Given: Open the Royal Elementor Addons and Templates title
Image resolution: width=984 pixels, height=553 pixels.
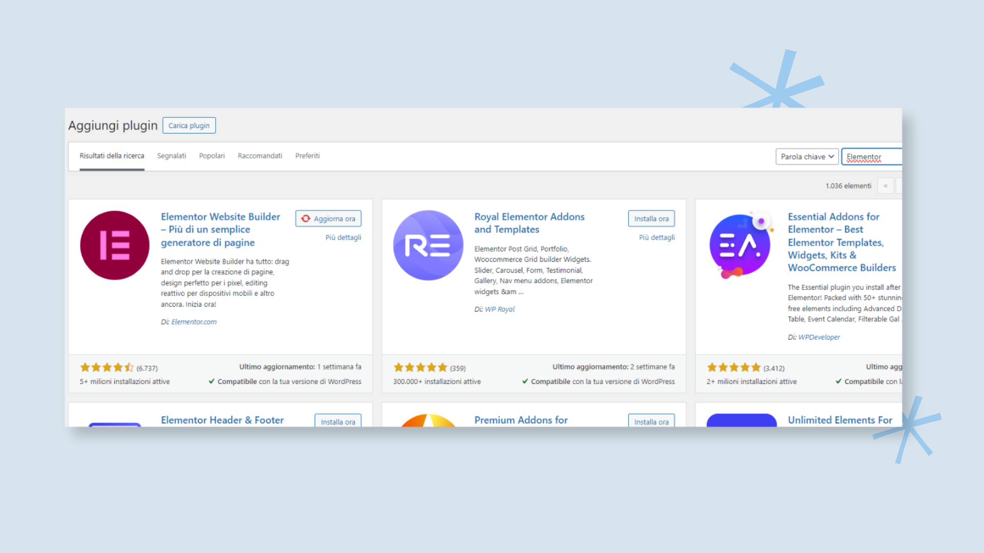Looking at the screenshot, I should (x=529, y=223).
